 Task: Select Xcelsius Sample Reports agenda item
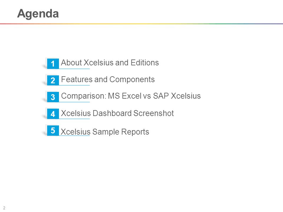105,132
